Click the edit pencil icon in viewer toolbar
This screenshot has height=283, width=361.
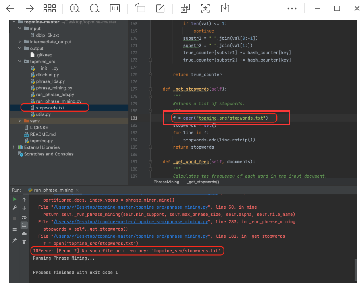pos(160,8)
